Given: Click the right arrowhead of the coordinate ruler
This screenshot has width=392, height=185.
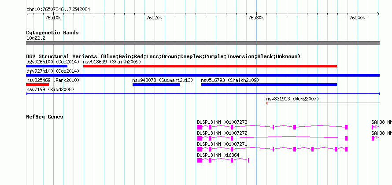Looking at the screenshot, I should point(378,14).
